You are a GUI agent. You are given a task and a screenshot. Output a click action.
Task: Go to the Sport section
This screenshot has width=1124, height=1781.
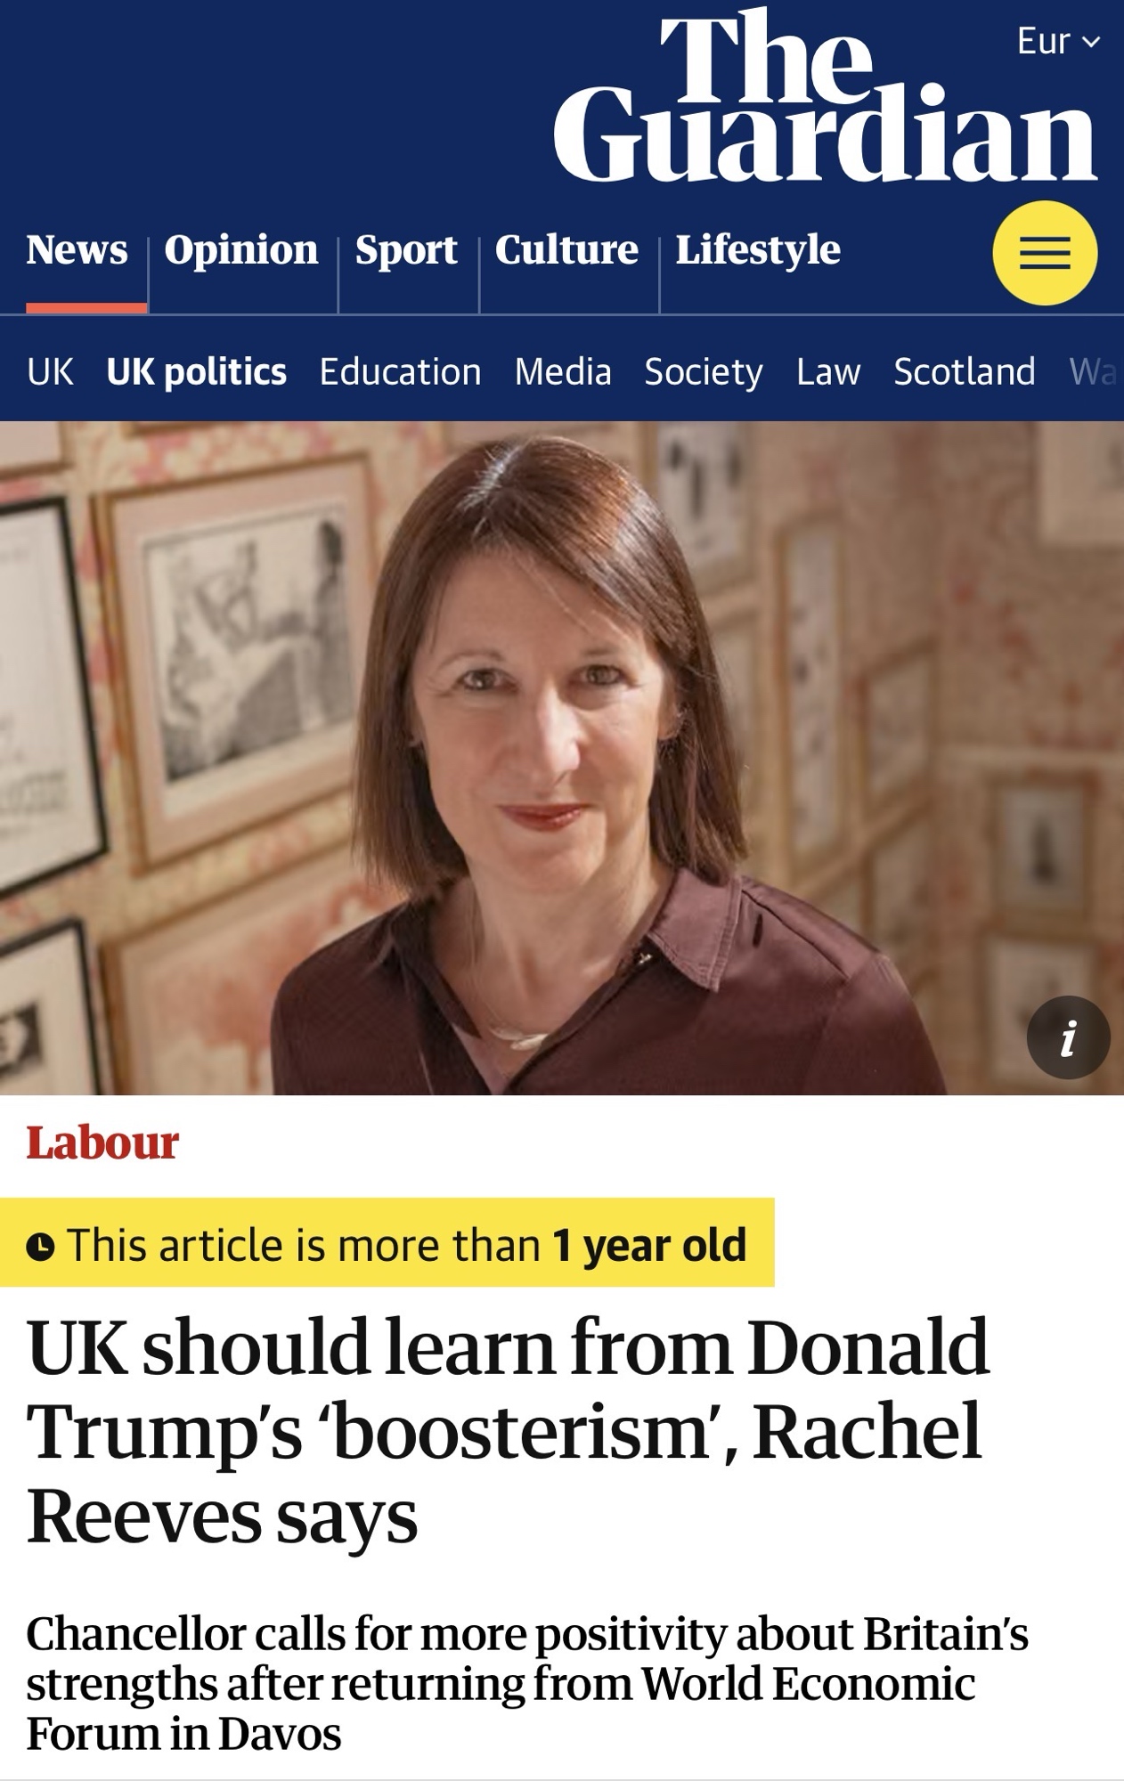coord(406,250)
